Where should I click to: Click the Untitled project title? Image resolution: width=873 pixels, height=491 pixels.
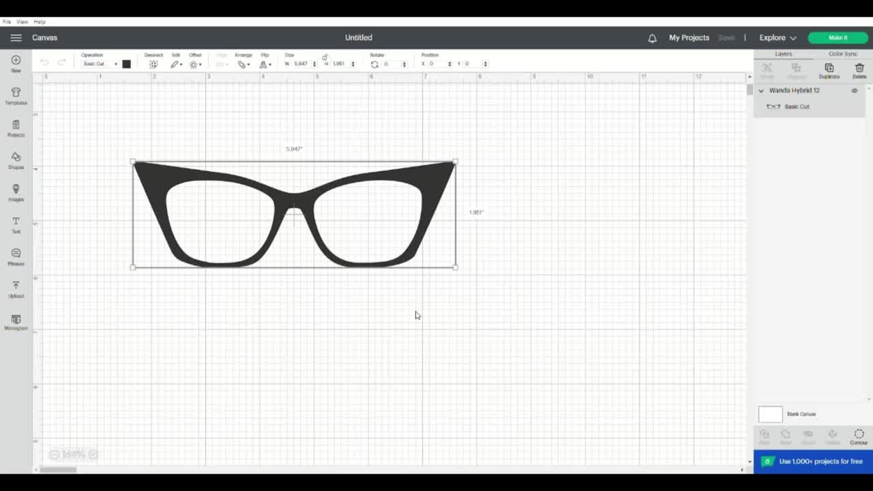point(359,38)
